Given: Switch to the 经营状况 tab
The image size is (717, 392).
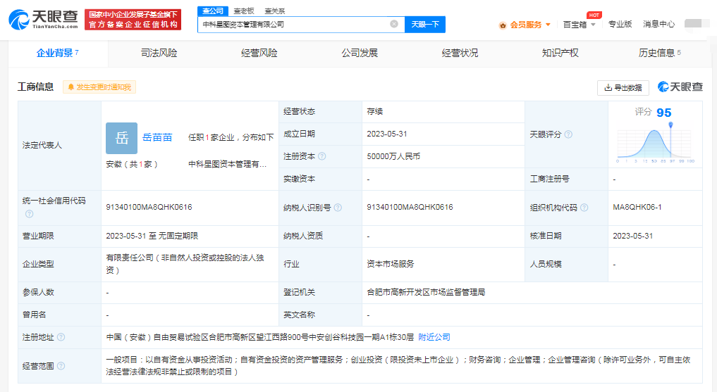Looking at the screenshot, I should (x=460, y=53).
